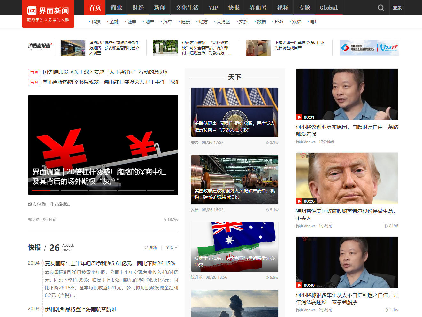Open the 文化生活 menu
The height and width of the screenshot is (317, 422).
(x=188, y=8)
